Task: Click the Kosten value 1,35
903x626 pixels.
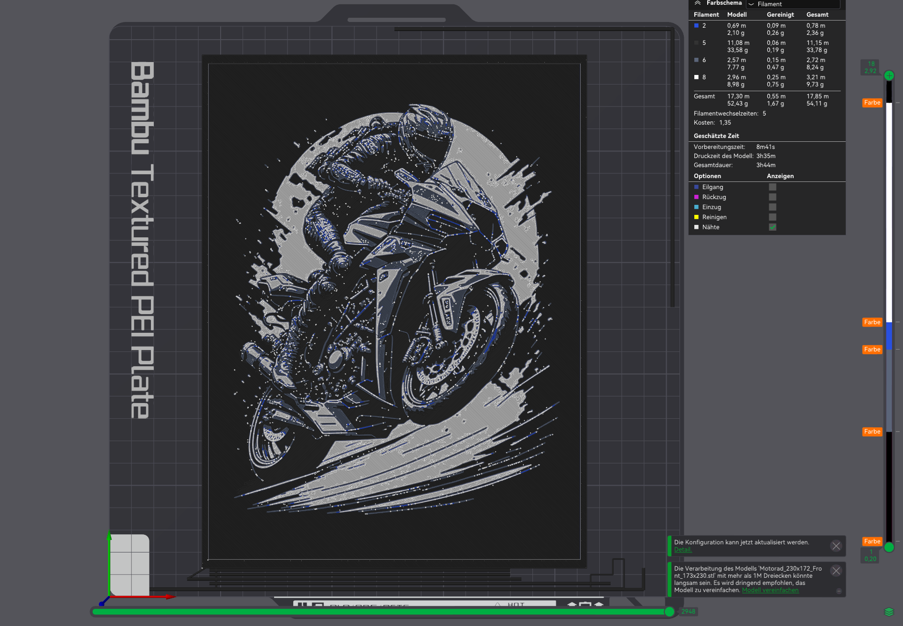Action: (725, 123)
